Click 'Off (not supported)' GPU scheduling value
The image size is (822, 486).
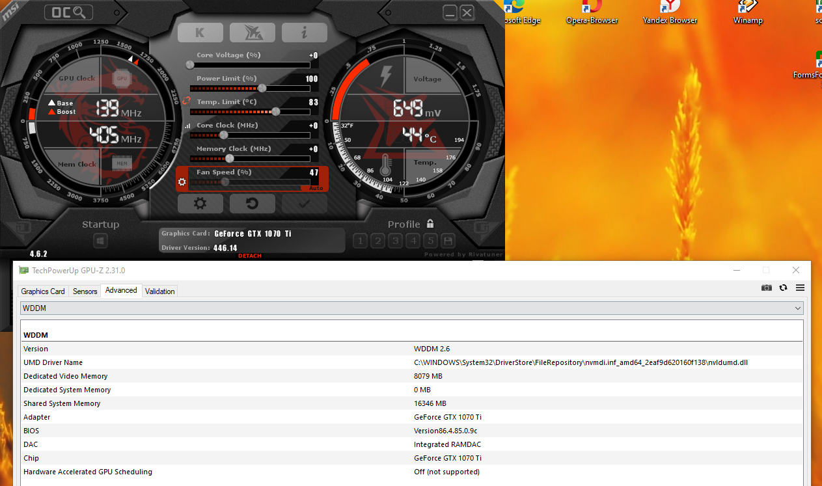click(x=446, y=472)
